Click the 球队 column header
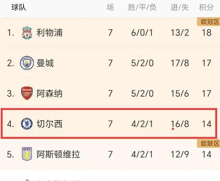Screen dimensions: 220x181 (x=19, y=7)
